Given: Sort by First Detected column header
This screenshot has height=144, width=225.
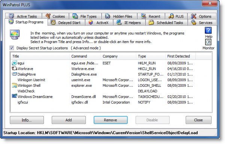Looking at the screenshot, I should (180, 56).
